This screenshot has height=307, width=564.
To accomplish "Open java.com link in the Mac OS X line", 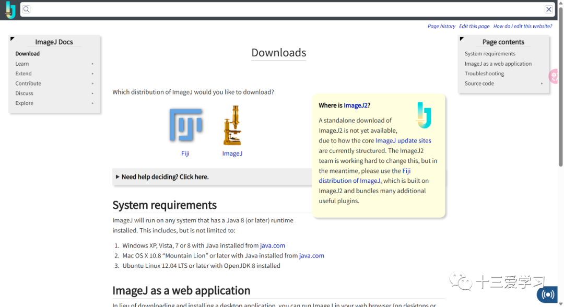I will tap(311, 256).
